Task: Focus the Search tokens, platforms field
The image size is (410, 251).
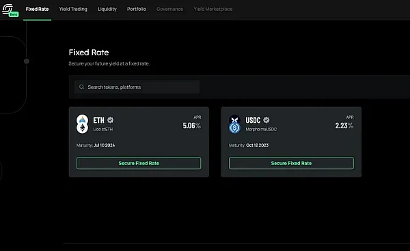Action: tap(137, 87)
